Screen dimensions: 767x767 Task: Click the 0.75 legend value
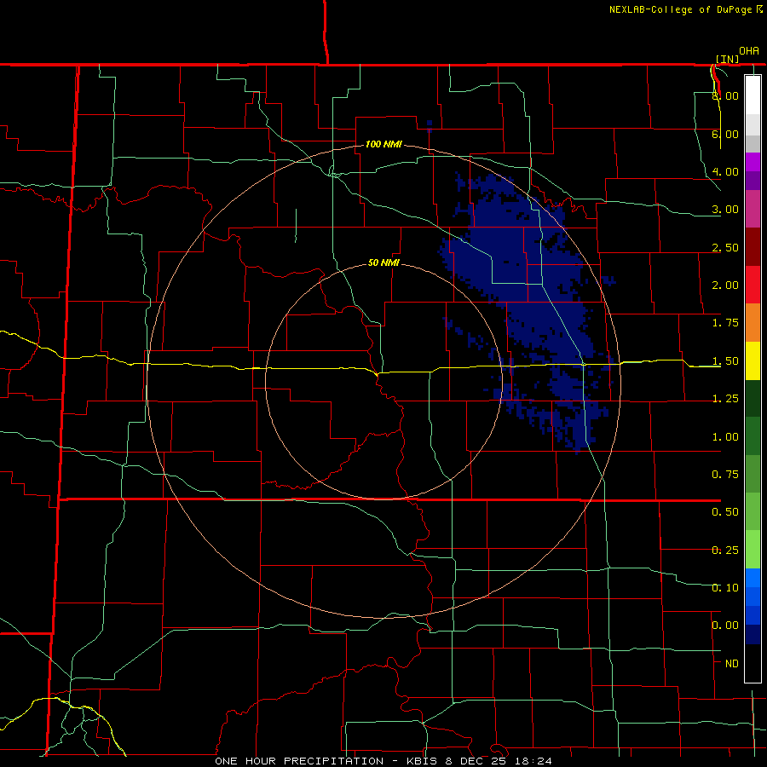[725, 475]
